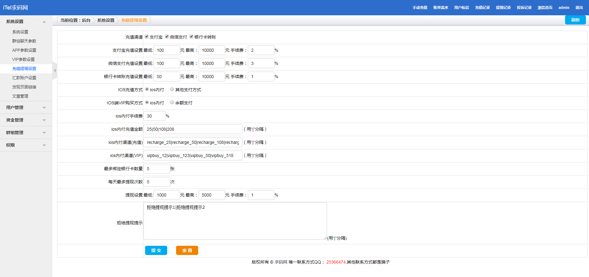Open 提现记录 in the top menu
589x277 pixels.
tap(503, 8)
